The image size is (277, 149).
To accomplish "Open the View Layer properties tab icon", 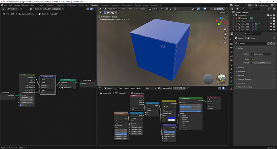I will click(x=231, y=52).
